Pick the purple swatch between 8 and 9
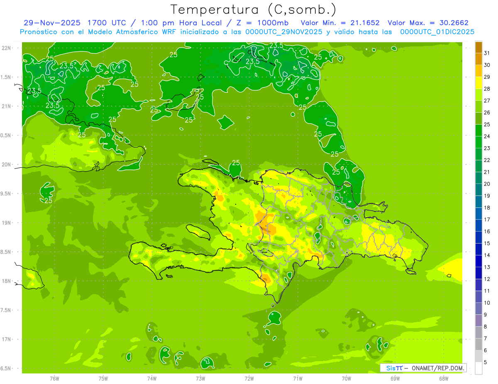Screen dimensions: 498x384 478,321
